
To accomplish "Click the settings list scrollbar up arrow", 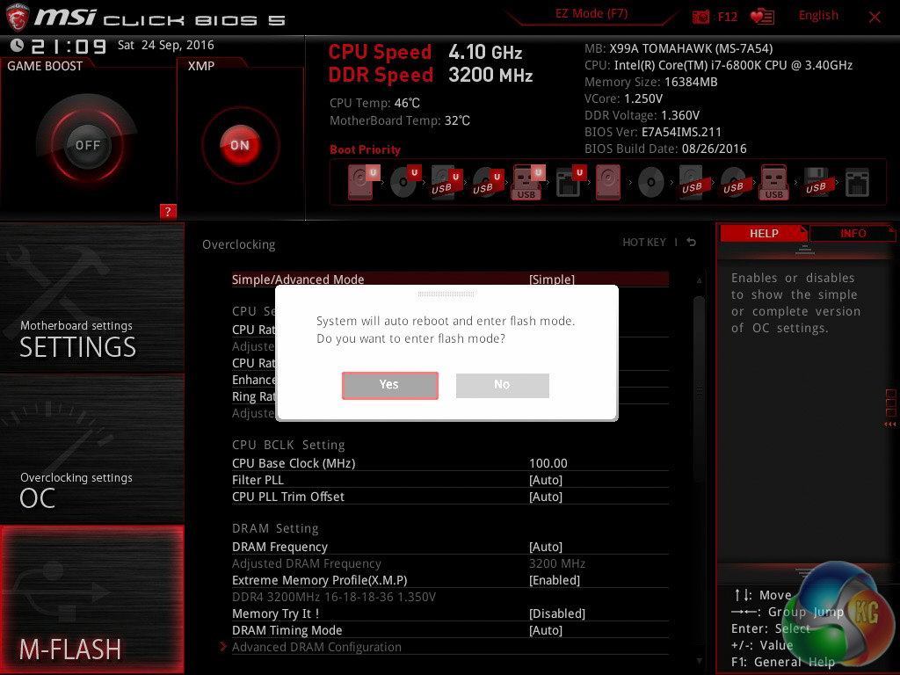I will point(699,280).
